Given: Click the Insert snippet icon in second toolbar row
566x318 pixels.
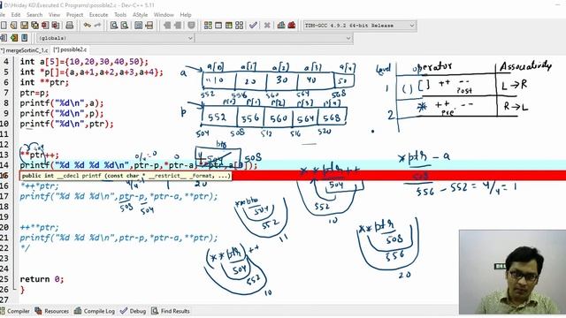Looking at the screenshot, I should [4, 38].
